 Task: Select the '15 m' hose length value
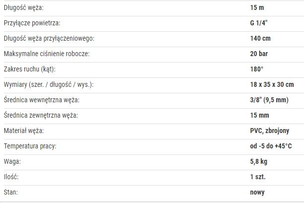[x=257, y=8]
